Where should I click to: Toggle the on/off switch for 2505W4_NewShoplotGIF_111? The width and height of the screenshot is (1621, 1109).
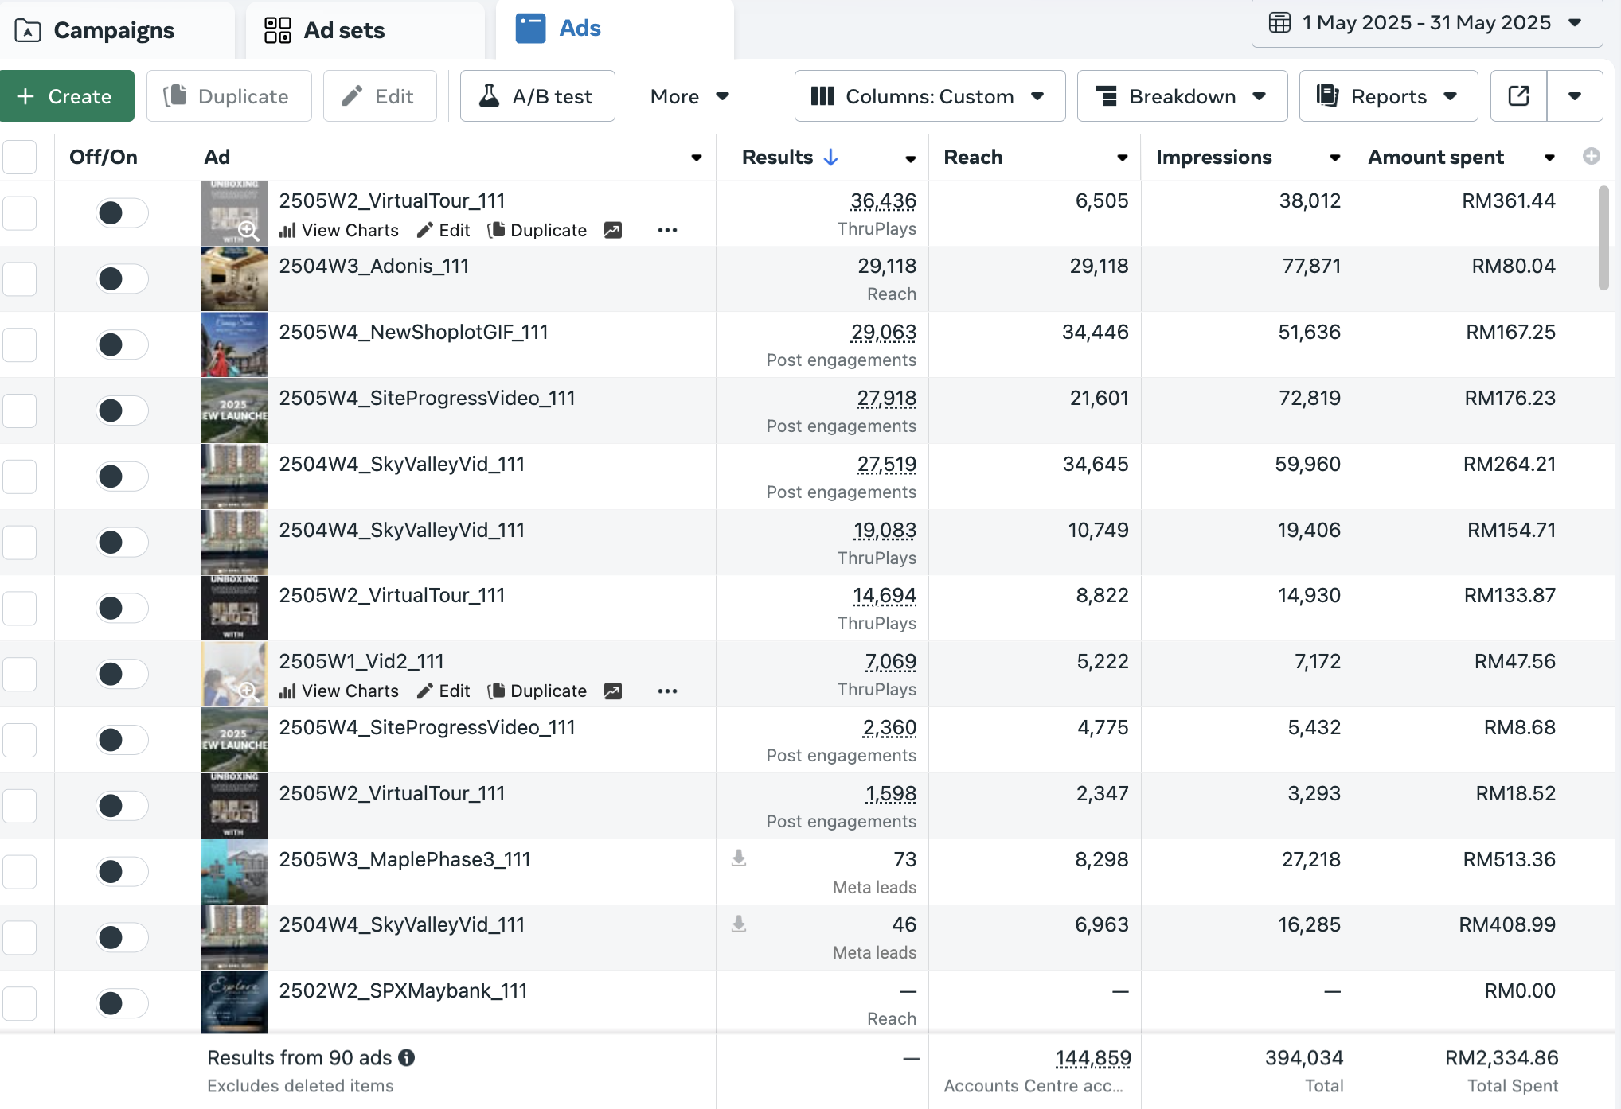click(x=122, y=344)
